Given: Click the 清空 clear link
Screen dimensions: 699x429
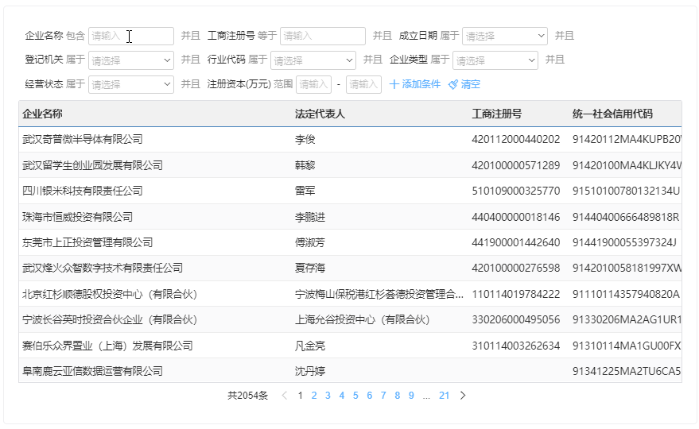Looking at the screenshot, I should pos(464,84).
